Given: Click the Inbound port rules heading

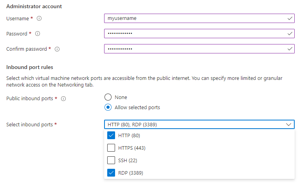Looking at the screenshot, I should [30, 67].
